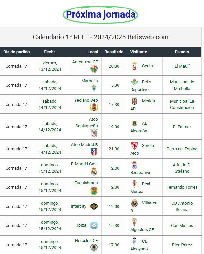Click the Alfredo Di Stéfano stadium cell
This screenshot has width=204, height=254.
point(182,168)
